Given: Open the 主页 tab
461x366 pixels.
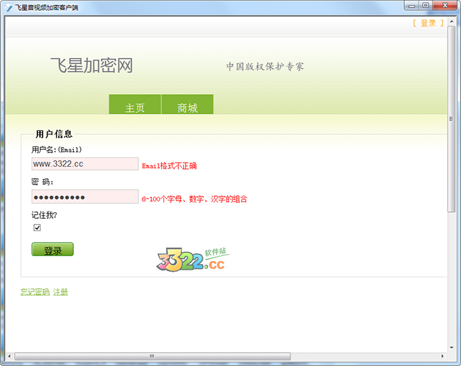Looking at the screenshot, I should [x=135, y=104].
